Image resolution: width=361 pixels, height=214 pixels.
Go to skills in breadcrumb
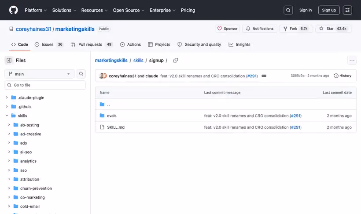pos(138,60)
